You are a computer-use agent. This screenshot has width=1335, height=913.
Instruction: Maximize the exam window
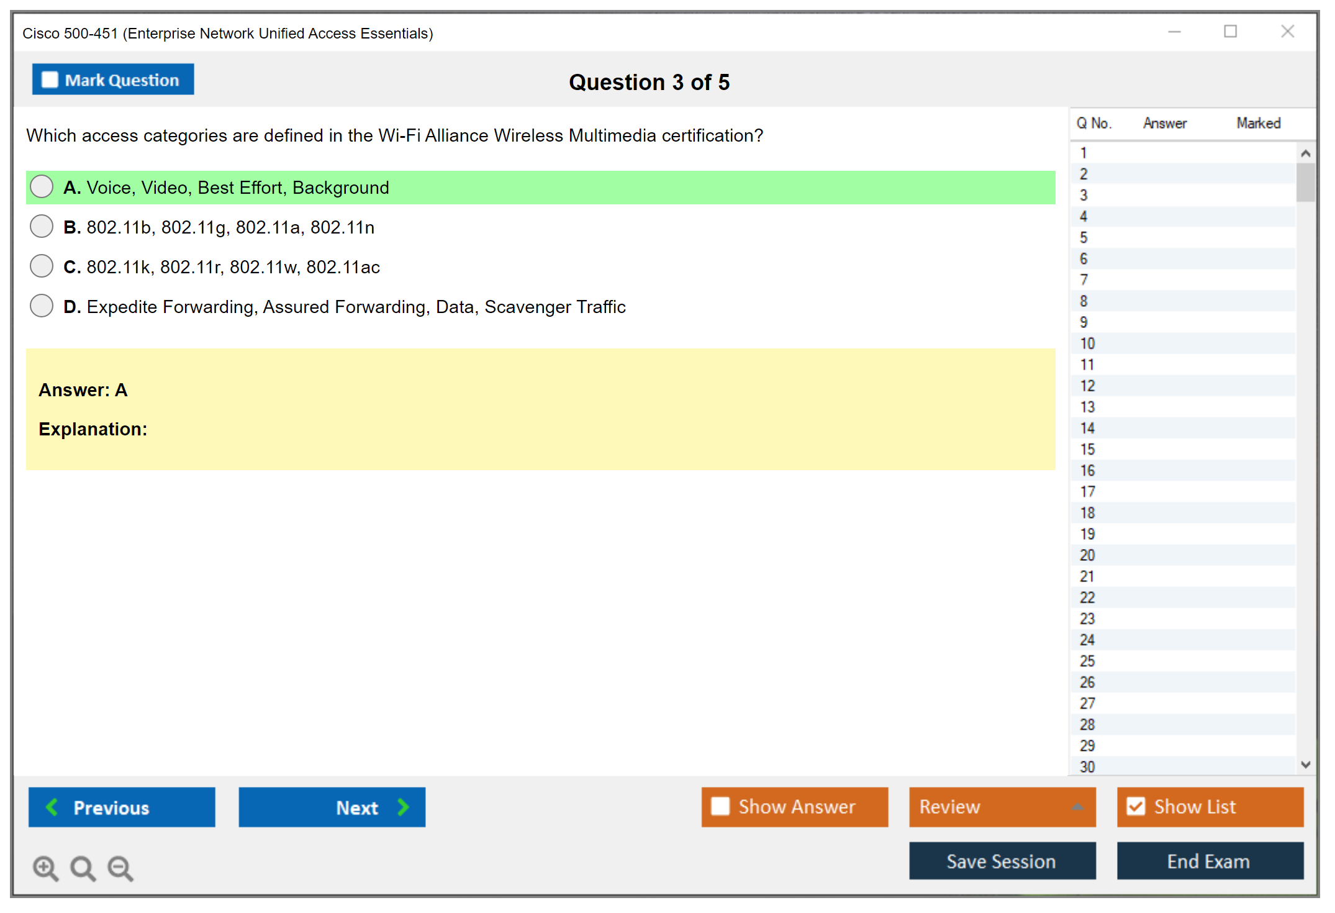point(1230,32)
